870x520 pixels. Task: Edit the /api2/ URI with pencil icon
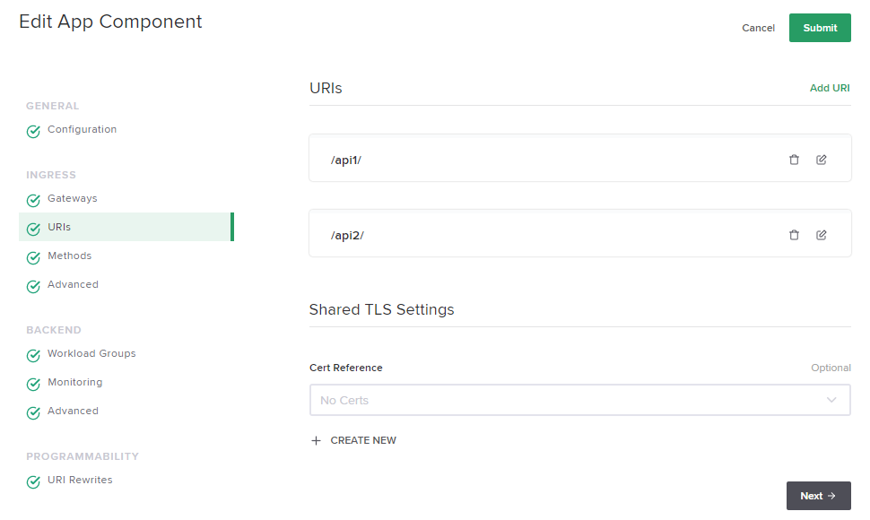point(822,235)
